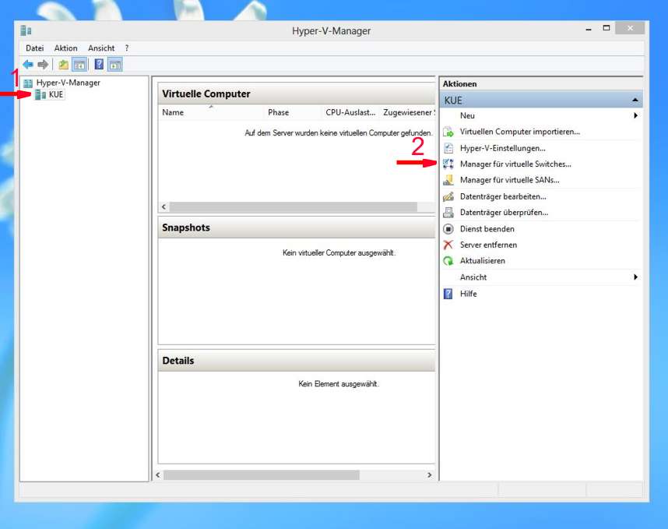The height and width of the screenshot is (529, 668).
Task: Minimize the Hyper-V-Manager window
Action: click(589, 29)
